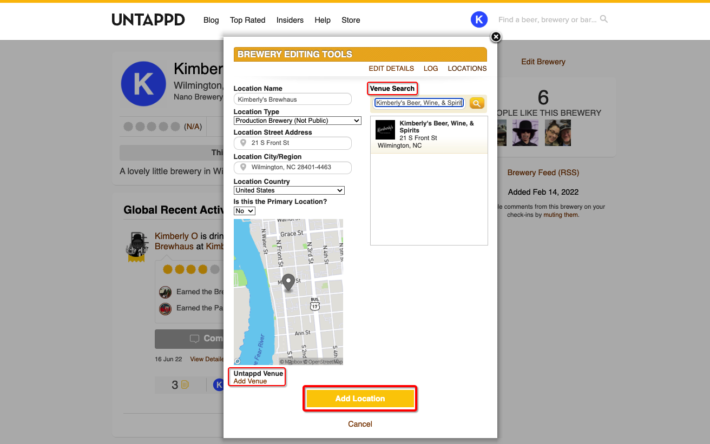Viewport: 710px width, 444px height.
Task: Click the Venue Search text box
Action: tap(419, 103)
